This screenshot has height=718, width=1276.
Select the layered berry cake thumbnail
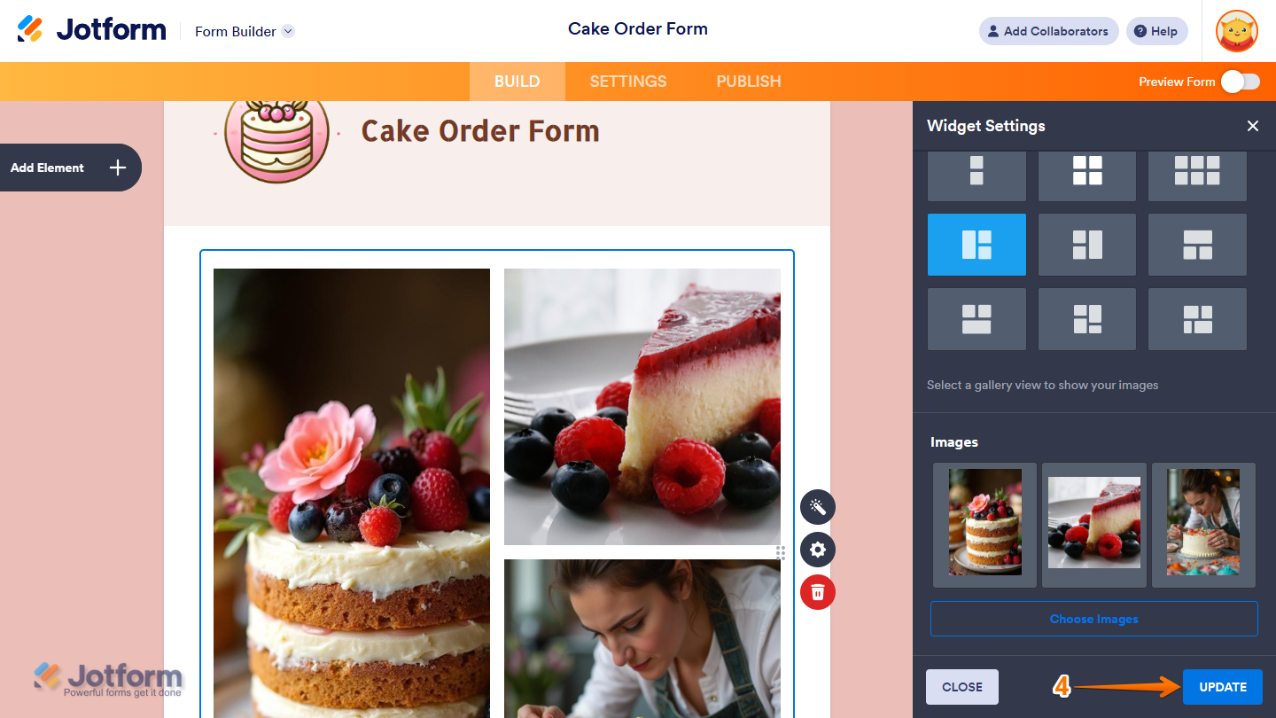(985, 525)
